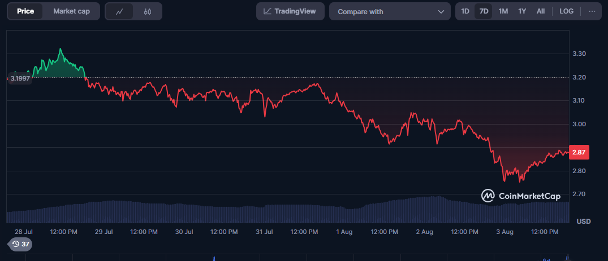The width and height of the screenshot is (608, 261).
Task: Click the USD currency label
Action: click(583, 222)
